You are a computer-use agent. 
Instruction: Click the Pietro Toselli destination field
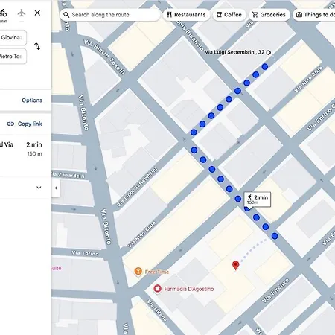pos(13,57)
